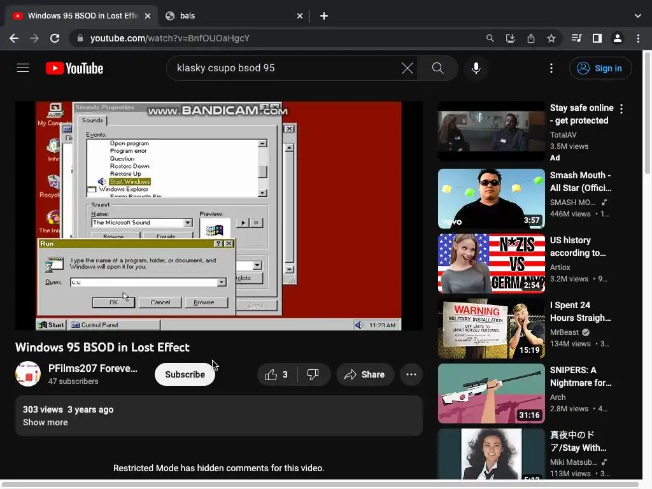Open the Chrome profile icon
The height and width of the screenshot is (489, 652).
[617, 38]
